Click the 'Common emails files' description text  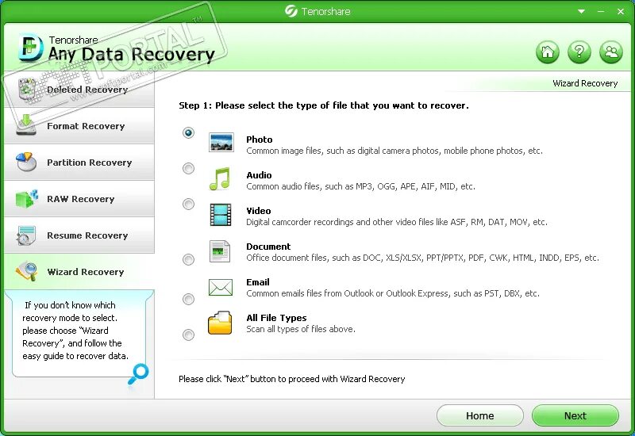(x=392, y=293)
